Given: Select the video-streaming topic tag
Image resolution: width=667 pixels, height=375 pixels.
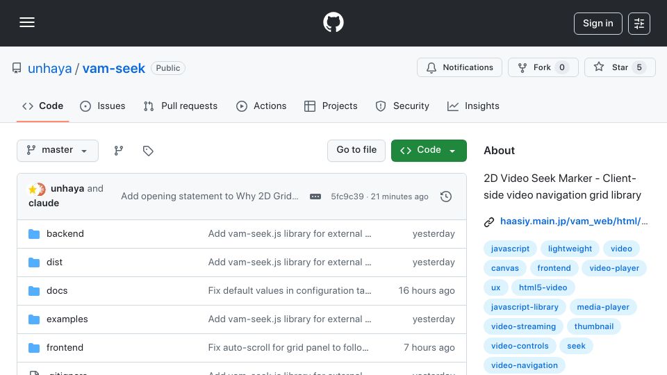Looking at the screenshot, I should click(x=523, y=327).
